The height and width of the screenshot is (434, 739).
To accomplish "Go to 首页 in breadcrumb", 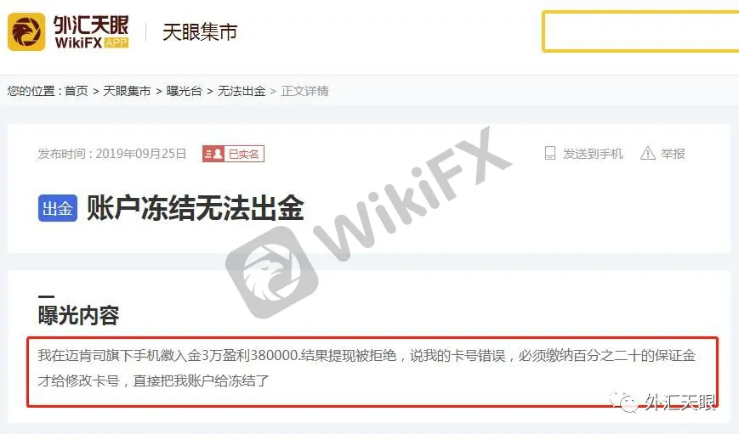I will click(x=77, y=91).
